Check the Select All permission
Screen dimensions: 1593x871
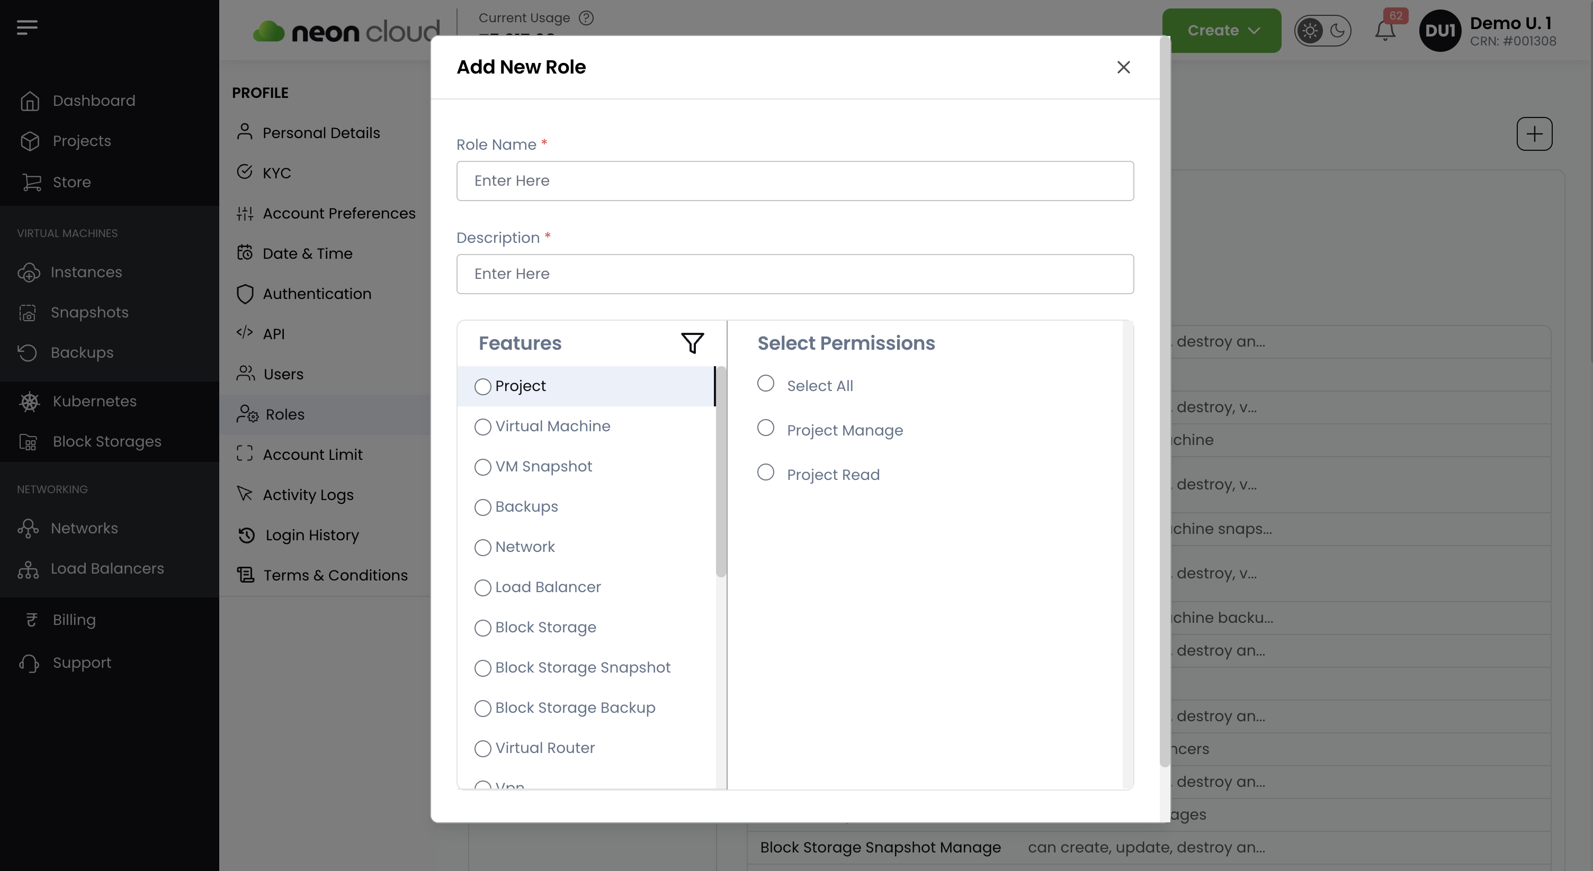point(766,384)
